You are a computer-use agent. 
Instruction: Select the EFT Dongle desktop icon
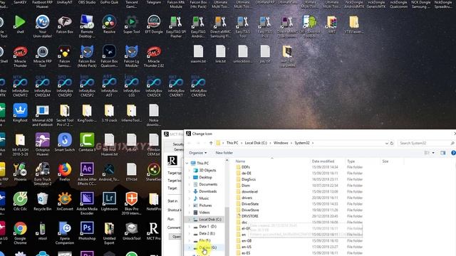click(x=154, y=24)
